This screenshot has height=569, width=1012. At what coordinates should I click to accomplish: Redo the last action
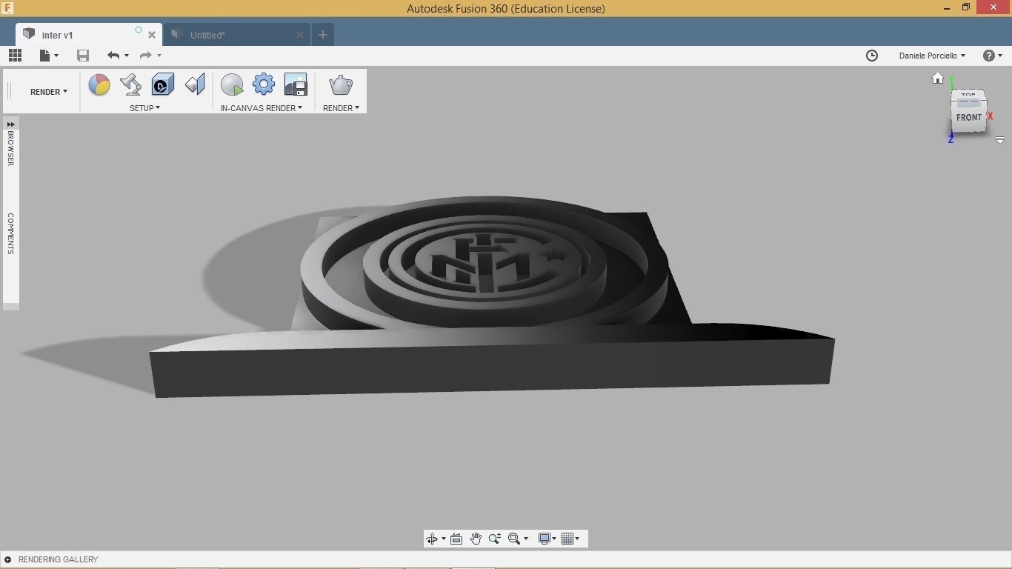(146, 56)
